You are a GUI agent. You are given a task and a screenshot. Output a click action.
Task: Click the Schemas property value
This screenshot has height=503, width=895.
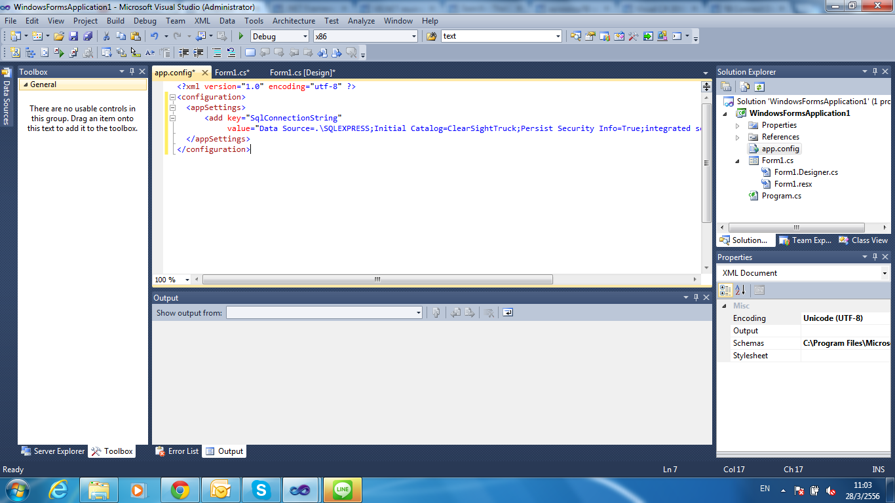[x=846, y=343]
